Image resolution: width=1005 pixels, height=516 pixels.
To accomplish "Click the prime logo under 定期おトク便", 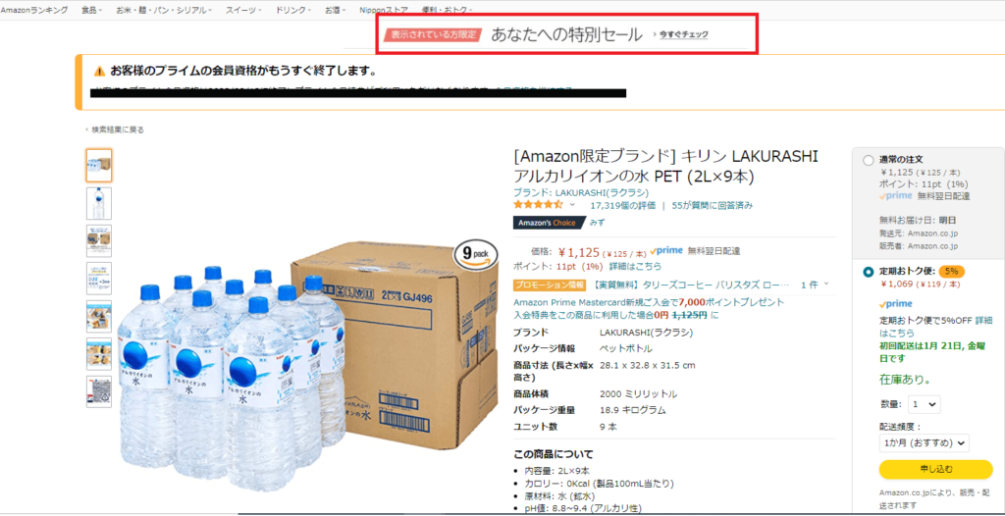I will [x=895, y=304].
